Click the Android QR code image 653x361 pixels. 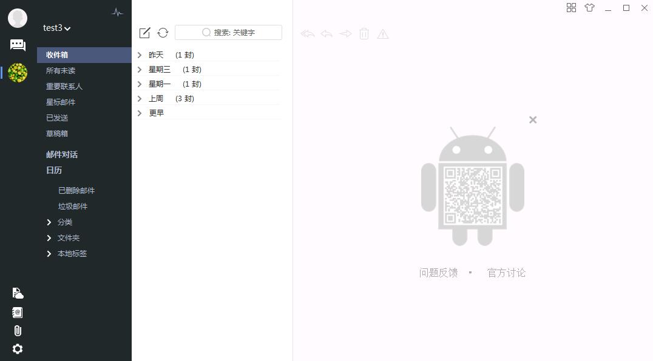[473, 186]
